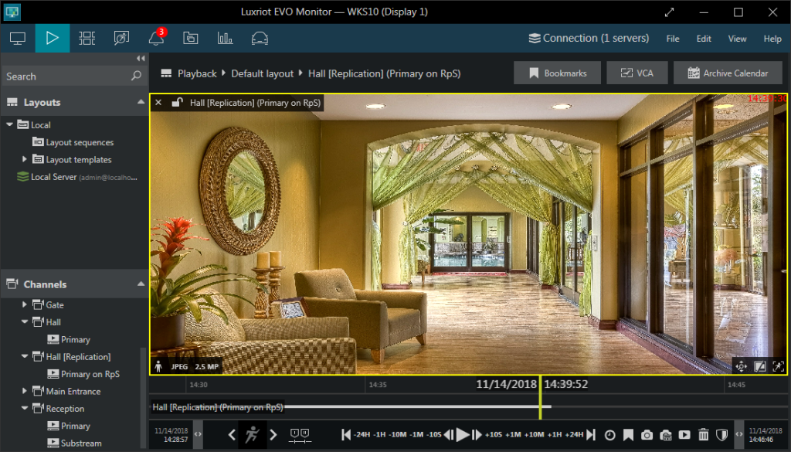
Task: Click the search magnifier icon
Action: pyautogui.click(x=136, y=76)
